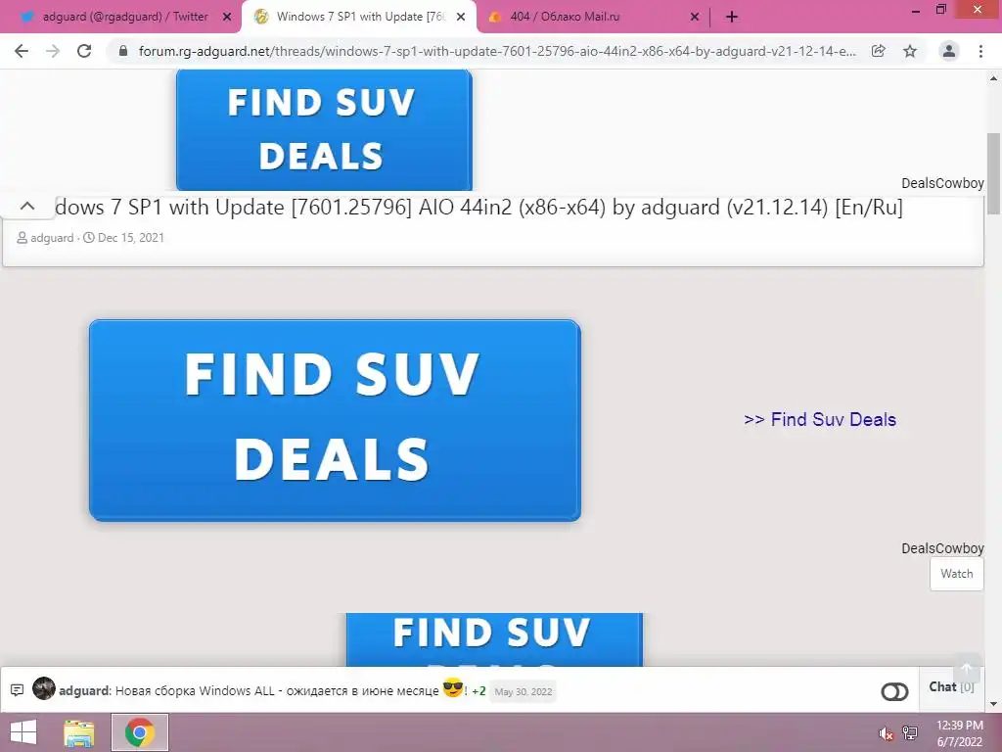
Task: Close the Облако Mail.ru tab
Action: pyautogui.click(x=695, y=18)
